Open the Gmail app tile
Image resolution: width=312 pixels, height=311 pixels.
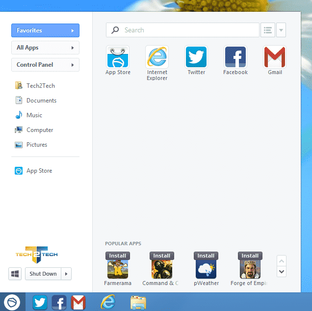[x=275, y=57]
